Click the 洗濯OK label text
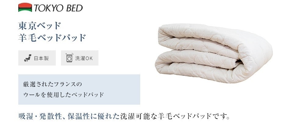 point(84,58)
